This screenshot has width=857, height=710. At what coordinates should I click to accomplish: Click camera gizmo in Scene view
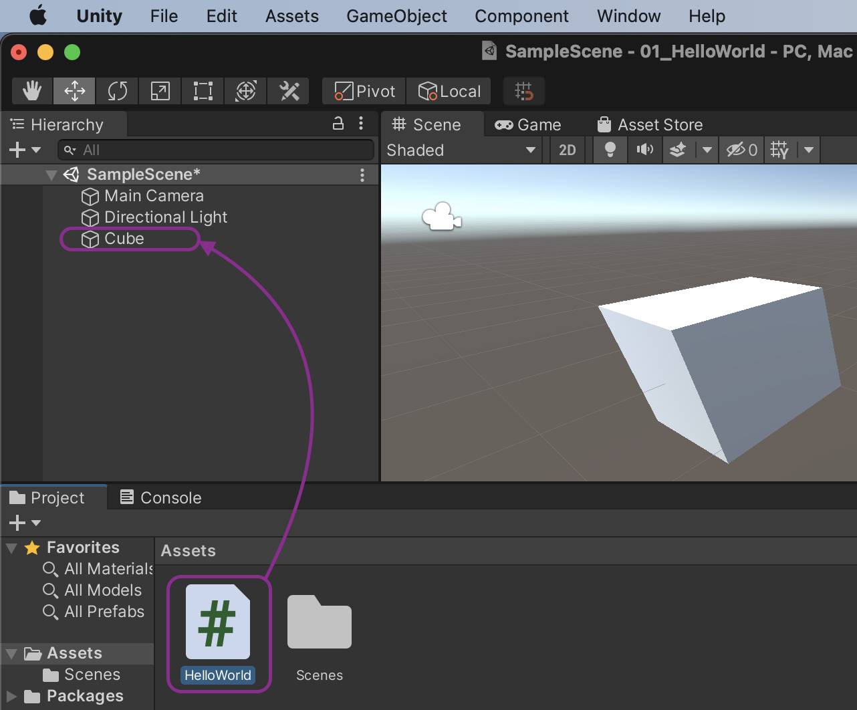click(x=442, y=217)
